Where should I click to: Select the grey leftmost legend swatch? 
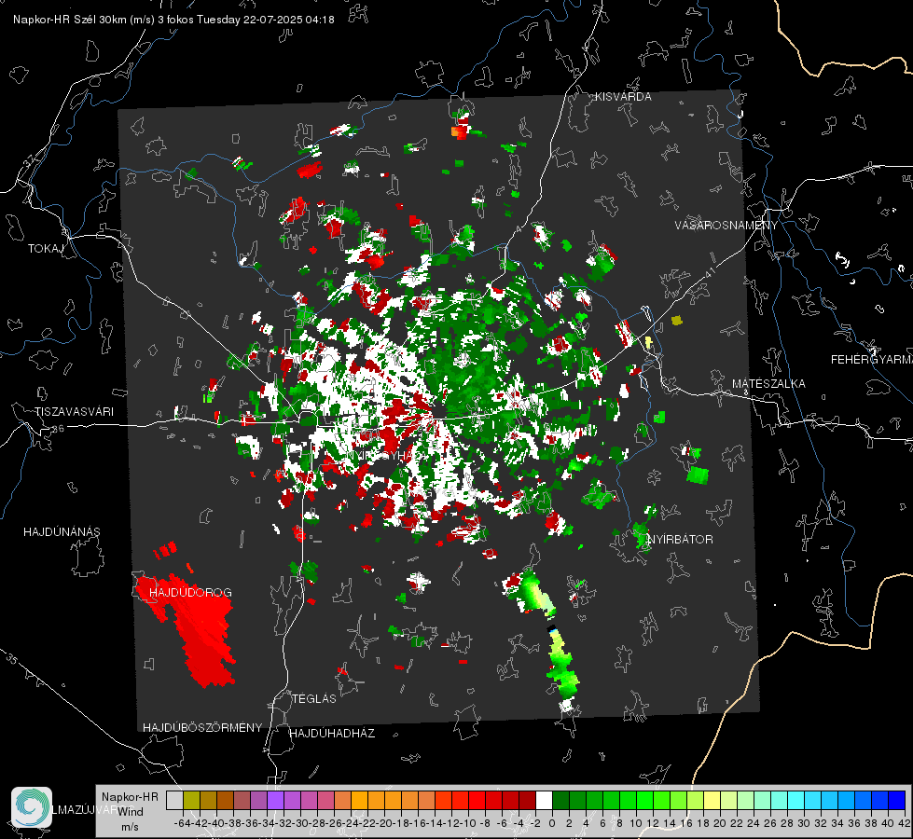coord(174,800)
